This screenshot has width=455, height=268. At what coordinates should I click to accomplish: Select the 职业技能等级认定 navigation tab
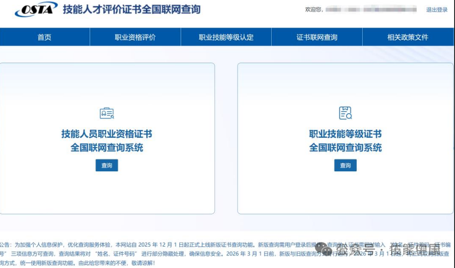click(x=225, y=38)
